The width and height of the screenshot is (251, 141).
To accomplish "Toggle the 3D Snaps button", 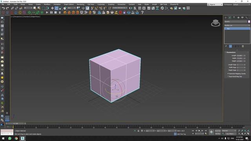I will pos(92,8).
